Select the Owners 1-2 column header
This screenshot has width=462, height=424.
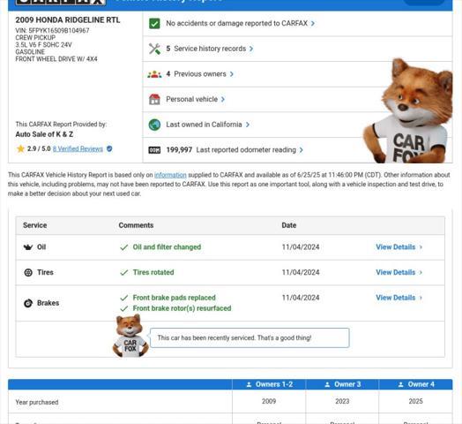269,384
